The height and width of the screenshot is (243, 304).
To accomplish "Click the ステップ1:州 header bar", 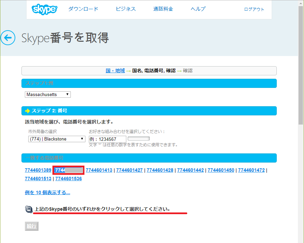I will coord(149,83).
